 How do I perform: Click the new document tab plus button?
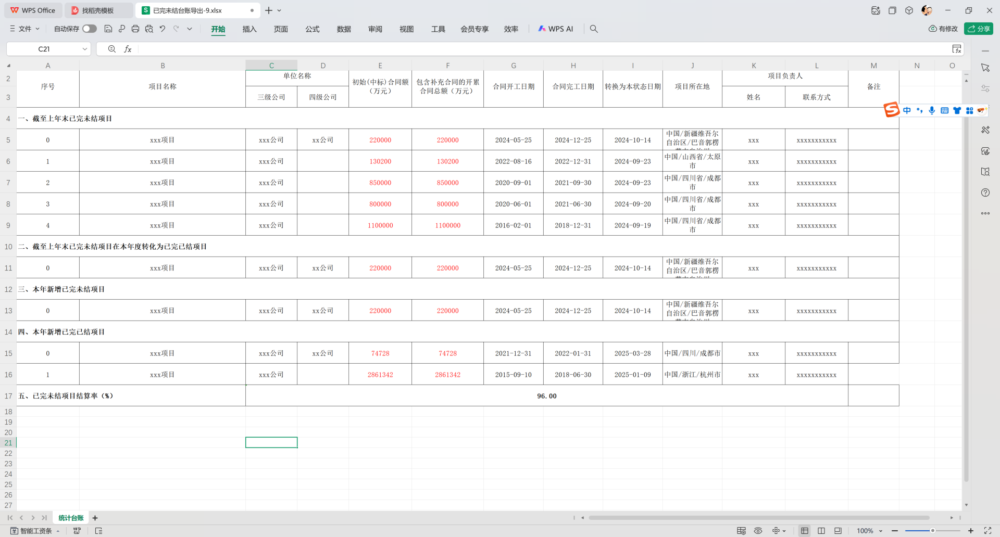point(269,10)
